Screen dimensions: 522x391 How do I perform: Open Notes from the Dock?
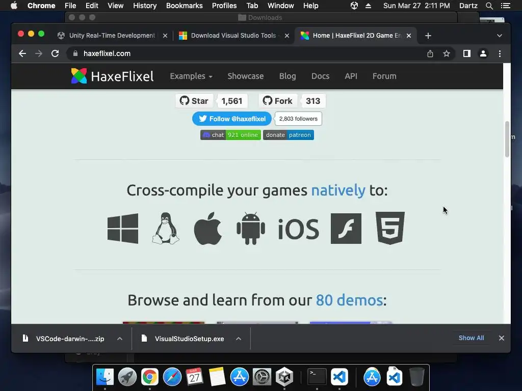tap(217, 377)
